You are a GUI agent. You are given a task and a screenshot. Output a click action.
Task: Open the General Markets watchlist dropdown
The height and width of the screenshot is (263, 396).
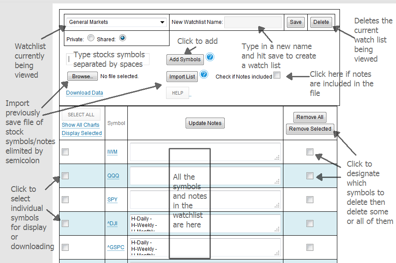coord(116,22)
